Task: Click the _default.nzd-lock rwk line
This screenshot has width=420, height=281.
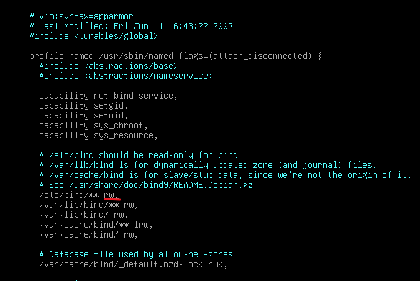Action: click(133, 264)
